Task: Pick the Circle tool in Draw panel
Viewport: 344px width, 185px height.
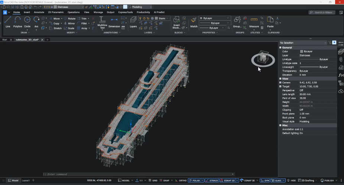Action: click(x=27, y=21)
